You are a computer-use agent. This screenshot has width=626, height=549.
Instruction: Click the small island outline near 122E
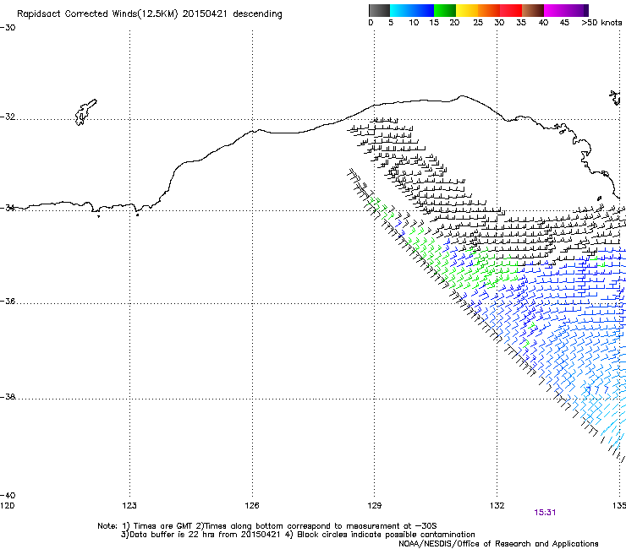pos(85,112)
